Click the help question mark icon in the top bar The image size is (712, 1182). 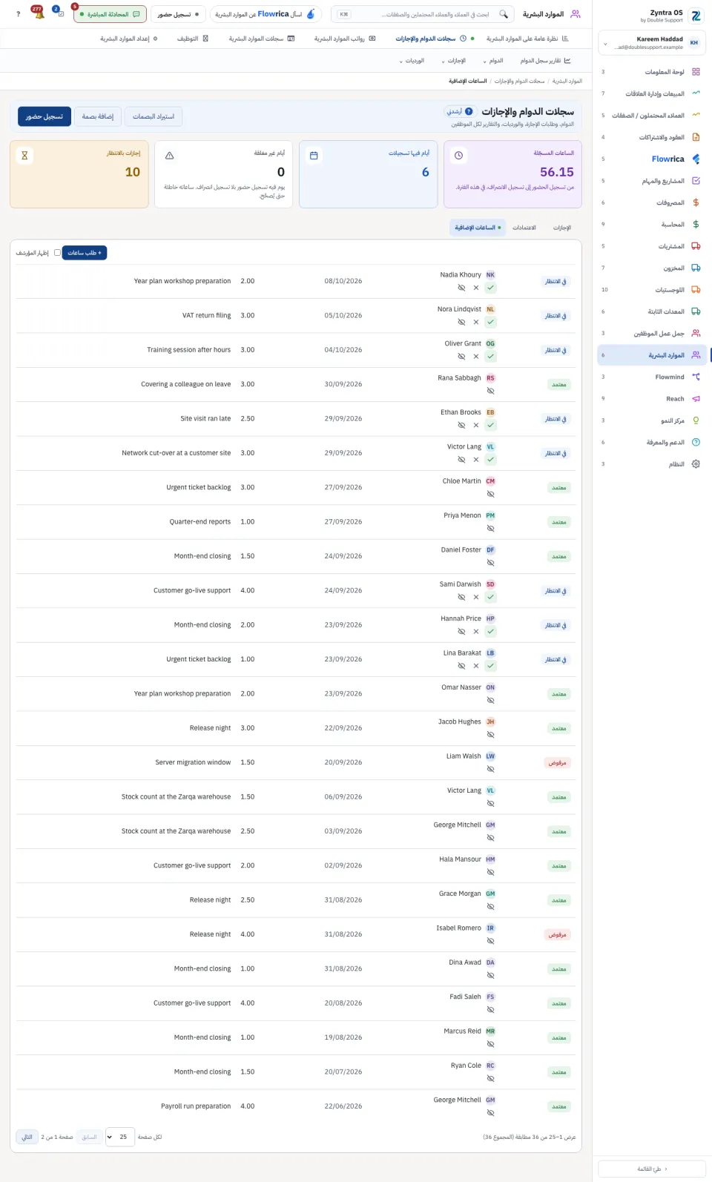point(18,14)
